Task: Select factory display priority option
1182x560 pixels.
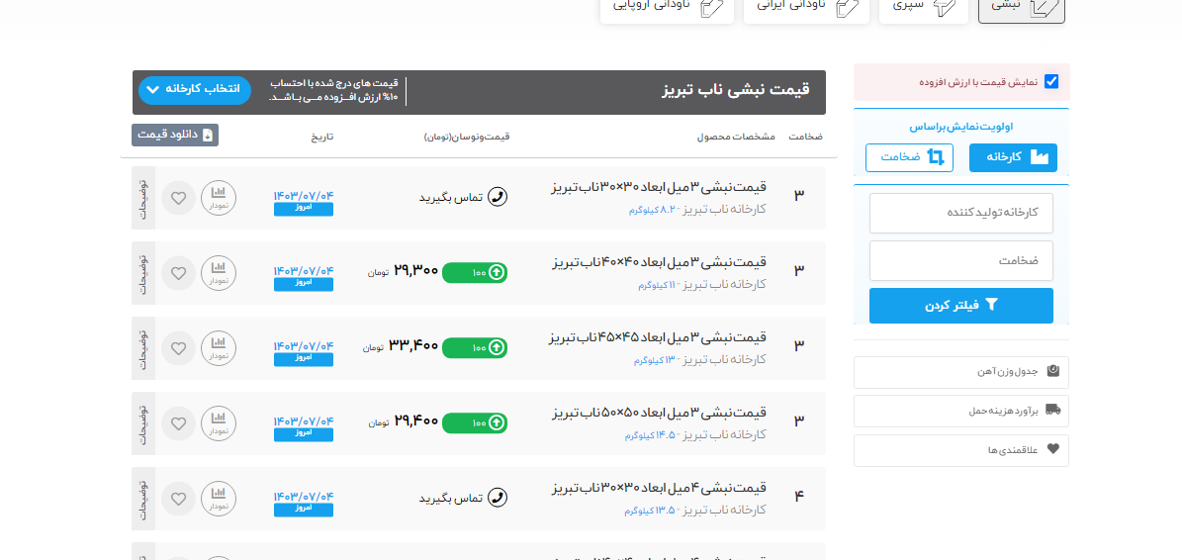Action: pyautogui.click(x=1013, y=157)
